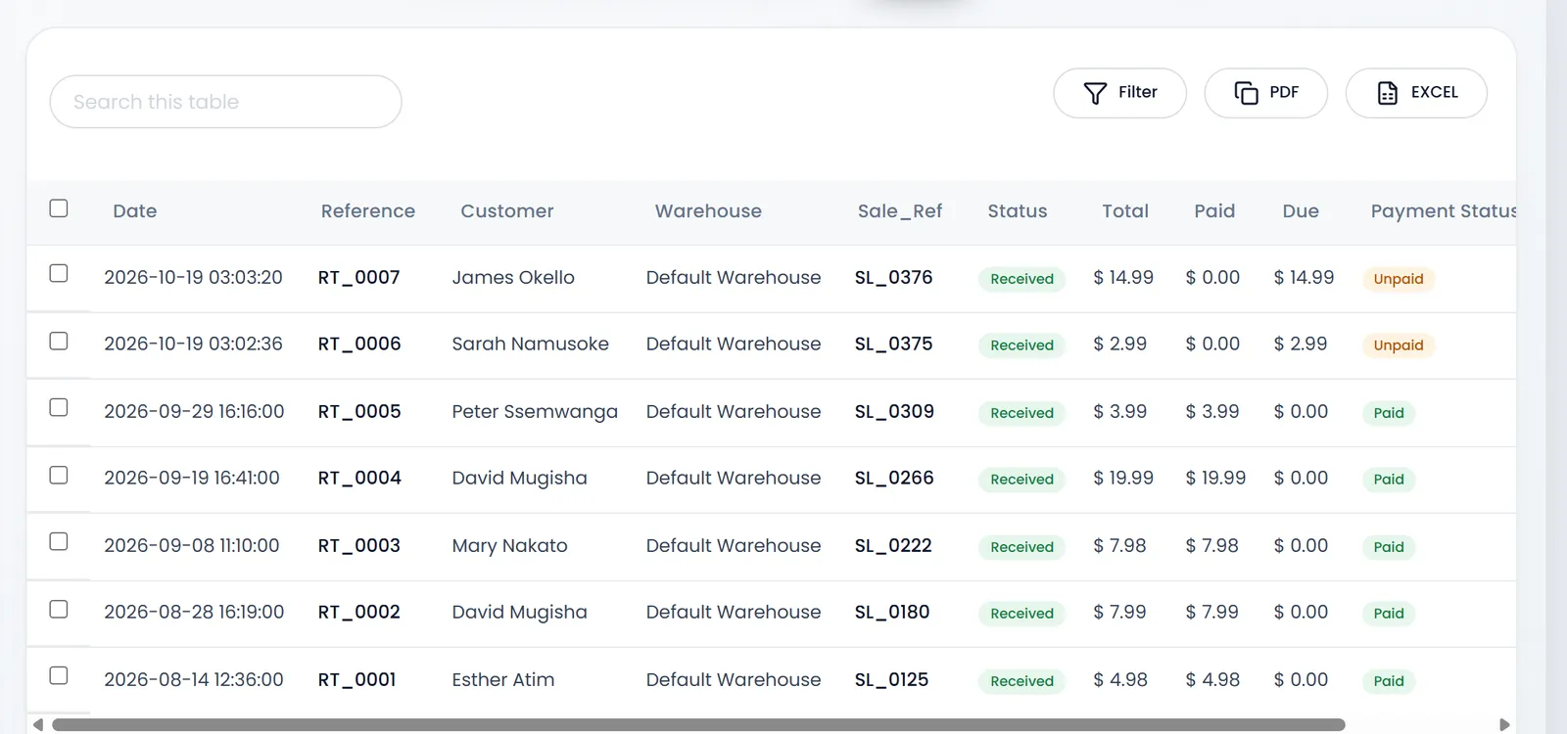Select customer James Okello
The height and width of the screenshot is (734, 1567).
click(513, 278)
